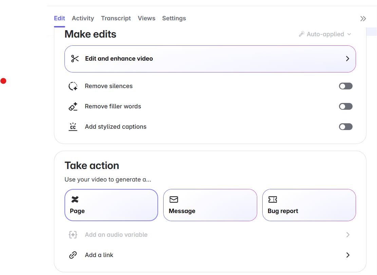The image size is (377, 275).
Task: Expand the Add an audio variable chevron
Action: tap(348, 235)
